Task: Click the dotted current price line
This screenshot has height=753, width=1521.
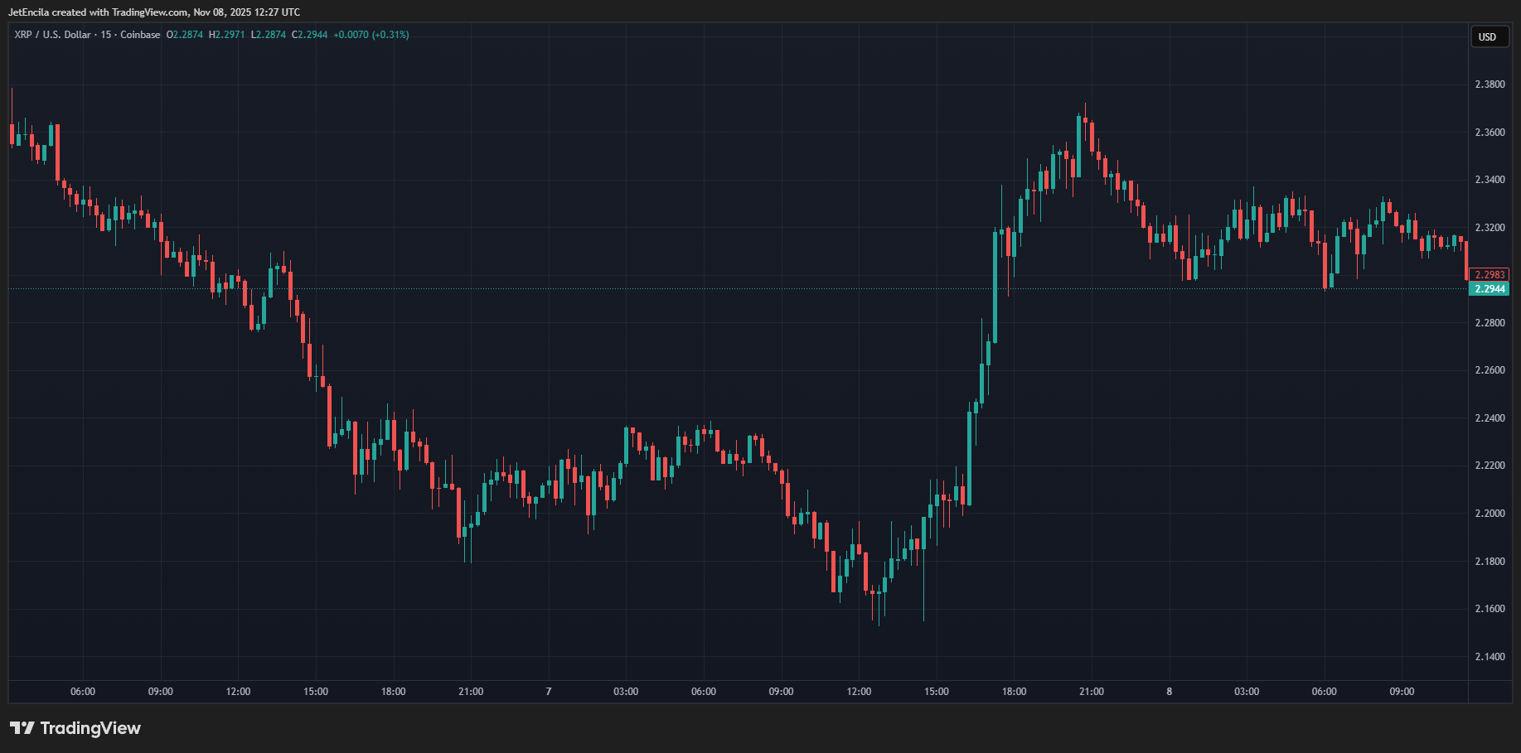Action: click(x=580, y=287)
